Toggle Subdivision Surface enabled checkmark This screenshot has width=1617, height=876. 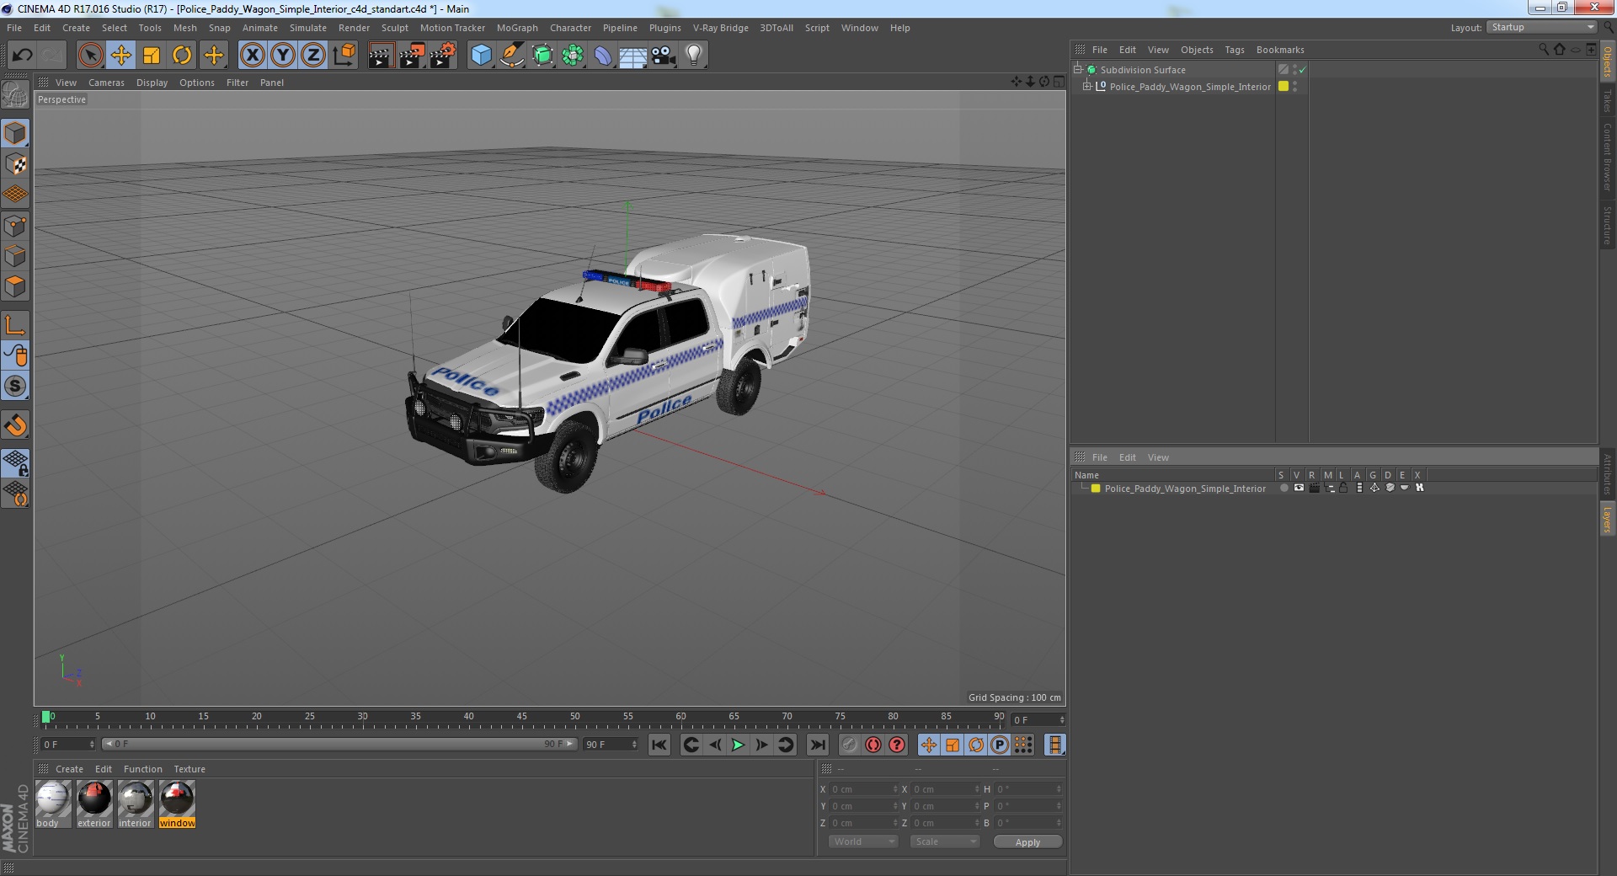click(x=1302, y=69)
